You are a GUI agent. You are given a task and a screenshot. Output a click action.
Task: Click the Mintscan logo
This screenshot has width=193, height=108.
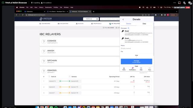(x=46, y=19)
